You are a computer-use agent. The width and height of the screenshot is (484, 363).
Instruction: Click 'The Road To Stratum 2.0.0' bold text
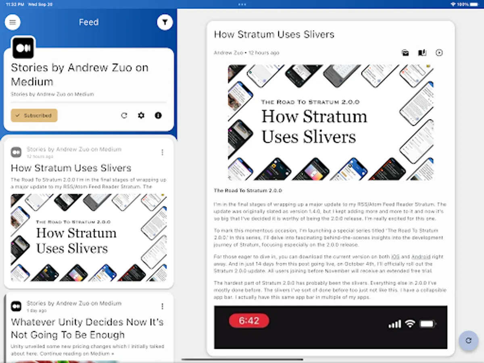pos(248,190)
